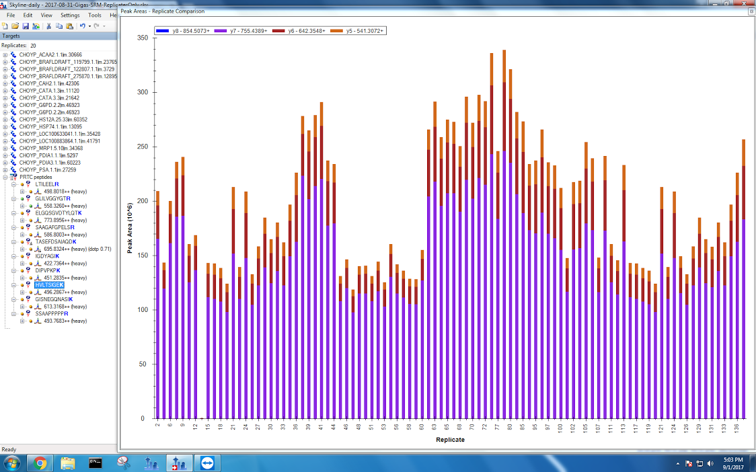Image resolution: width=756 pixels, height=472 pixels.
Task: Click the Copy toolbar icon
Action: click(x=59, y=26)
